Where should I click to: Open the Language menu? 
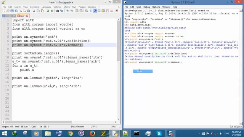[47, 7]
